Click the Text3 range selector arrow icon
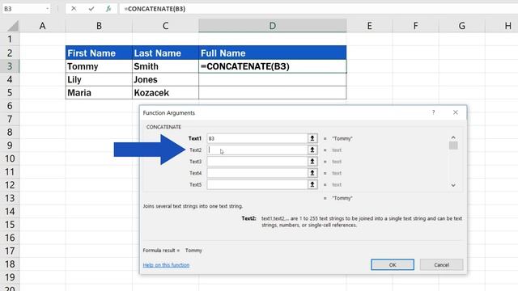The width and height of the screenshot is (518, 291). 312,162
